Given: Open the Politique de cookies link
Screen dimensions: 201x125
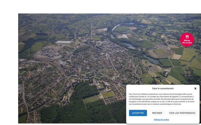Looking at the screenshot, I should tap(161, 120).
